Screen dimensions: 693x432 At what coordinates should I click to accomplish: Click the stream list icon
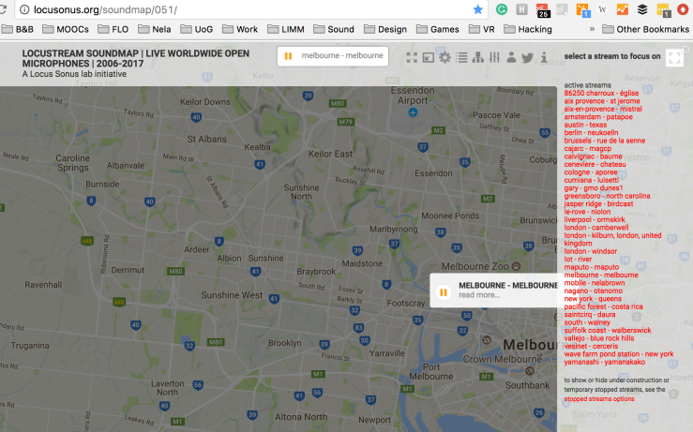coord(460,57)
